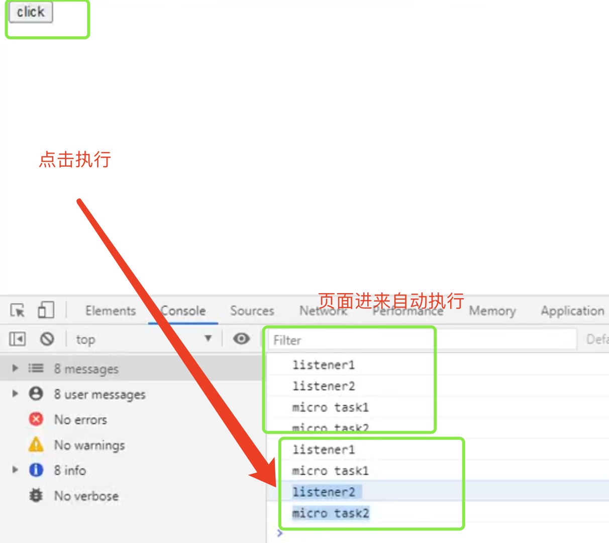Click the red No errors icon
The width and height of the screenshot is (609, 543).
coord(36,419)
